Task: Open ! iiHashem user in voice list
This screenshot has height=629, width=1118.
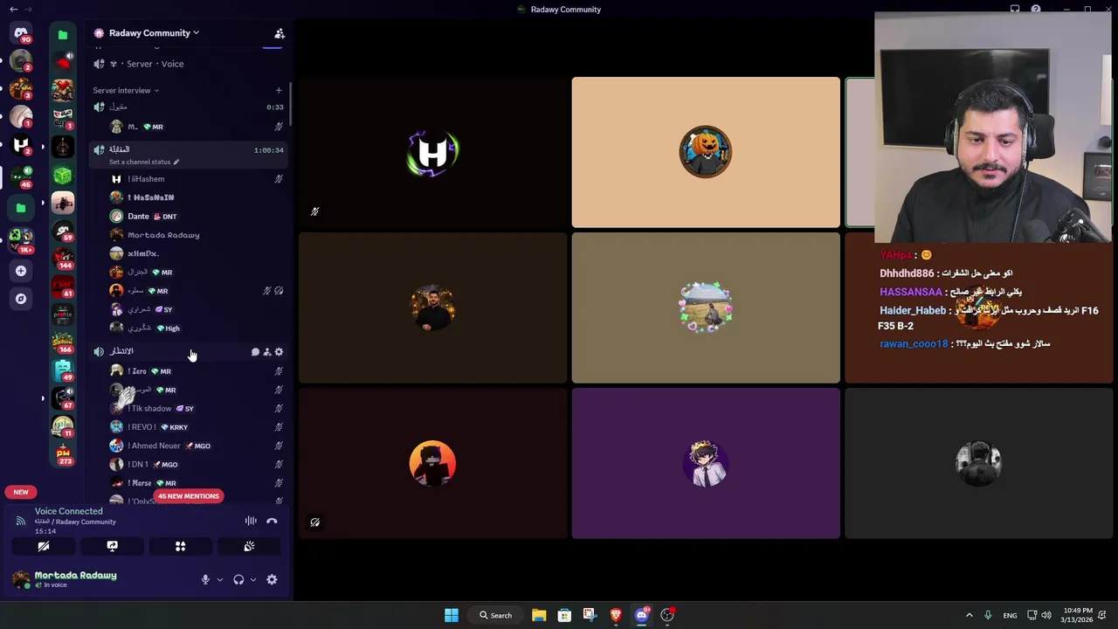Action: coord(197,179)
